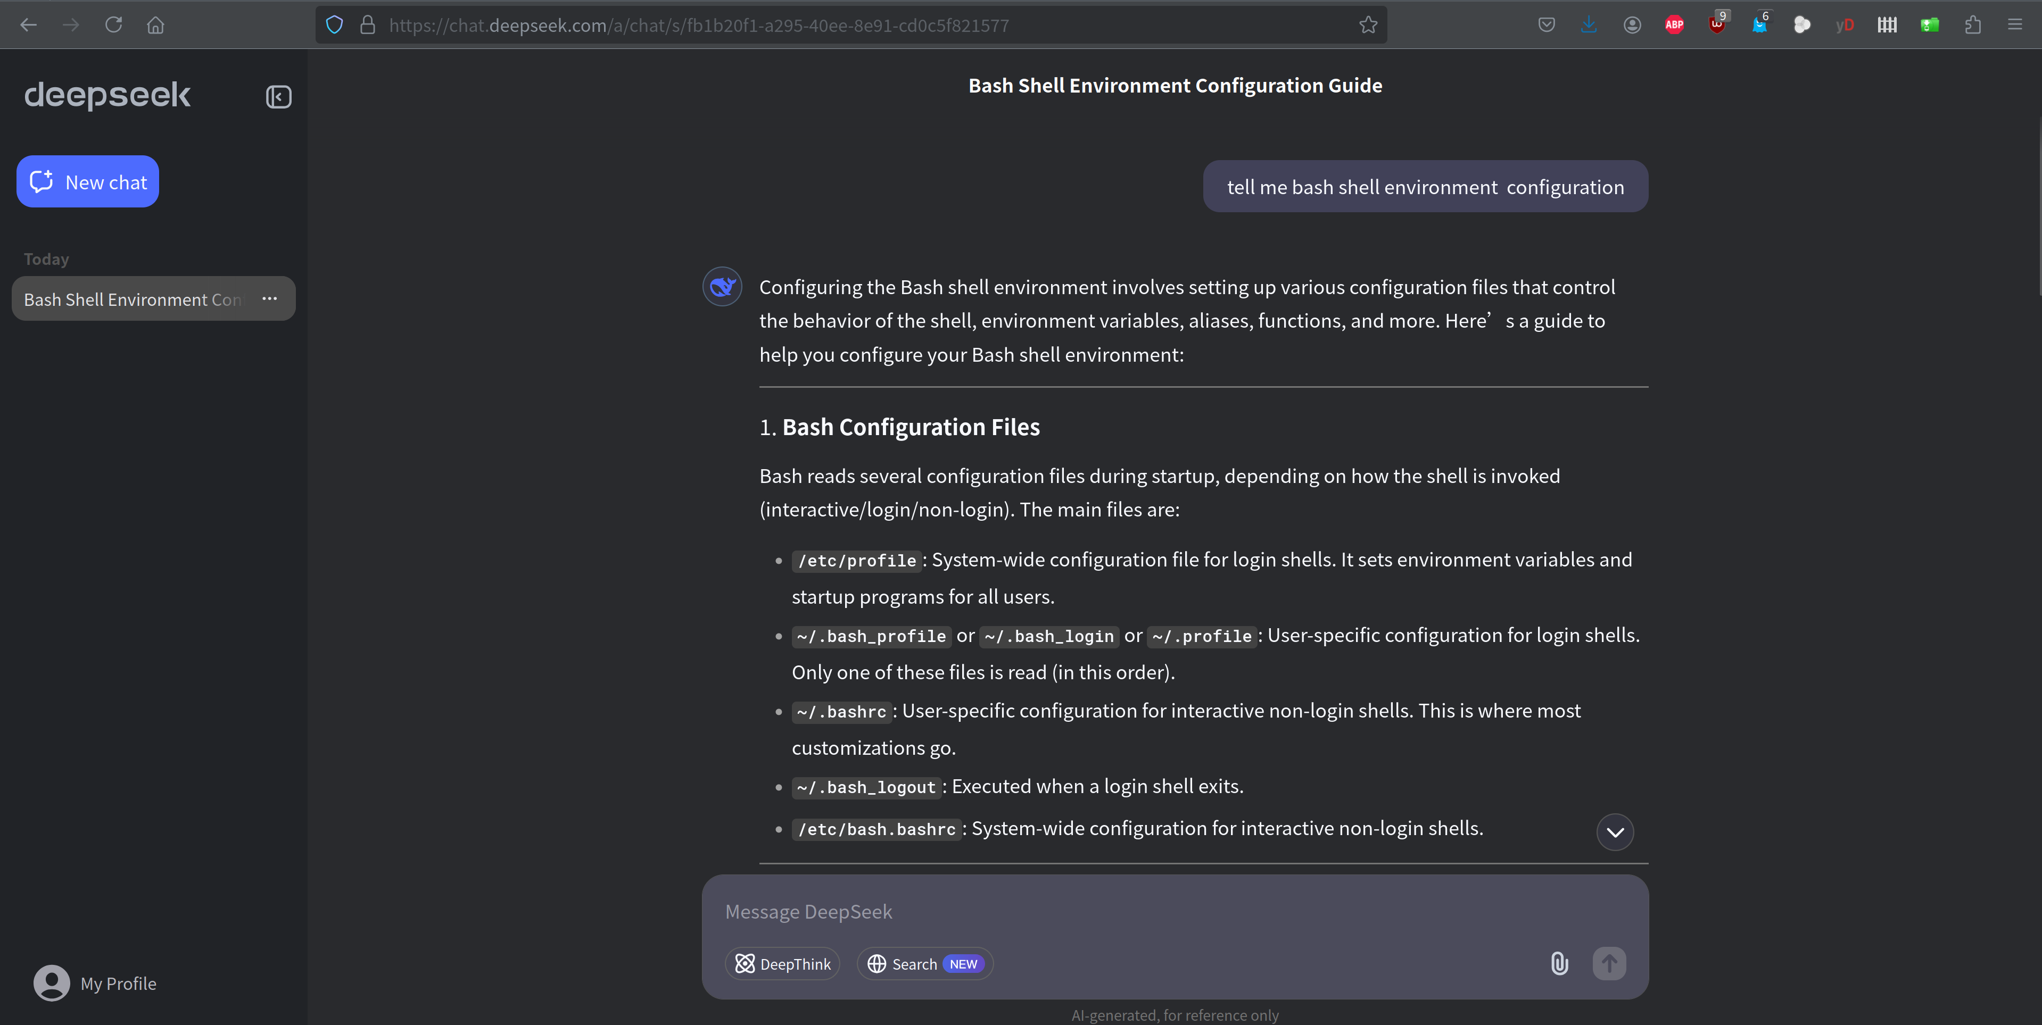Select the /etc/bash.bashrc code text
2042x1025 pixels.
(877, 829)
